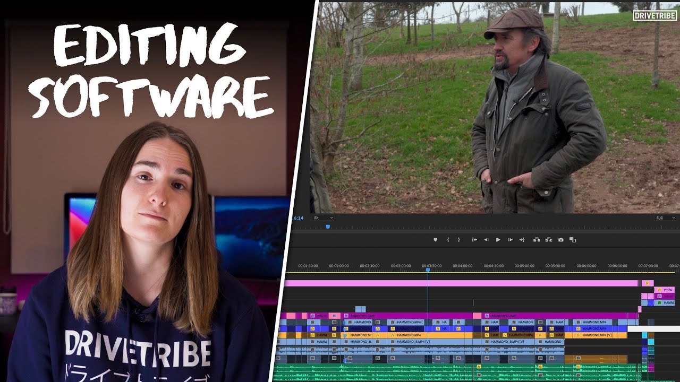The height and width of the screenshot is (382, 680).
Task: Click the green fx badge on the HAMM clip
Action: coord(659,302)
